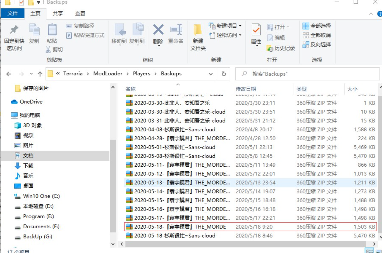
Task: Click Terraria in the breadcrumb path
Action: coord(73,74)
